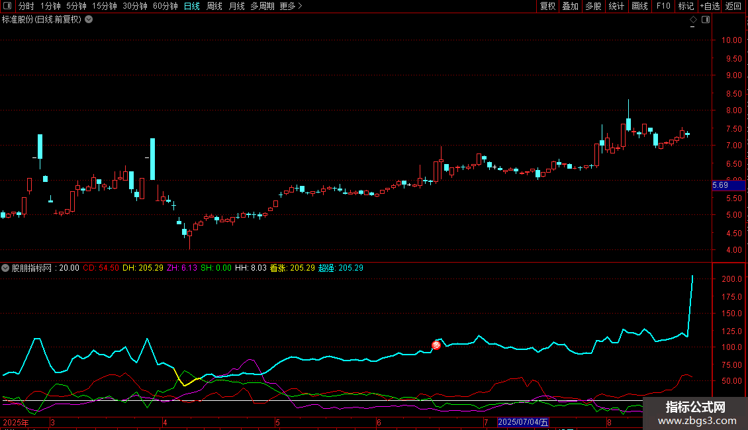Add stock to watchlist via +自选
The image size is (748, 430).
tap(710, 6)
